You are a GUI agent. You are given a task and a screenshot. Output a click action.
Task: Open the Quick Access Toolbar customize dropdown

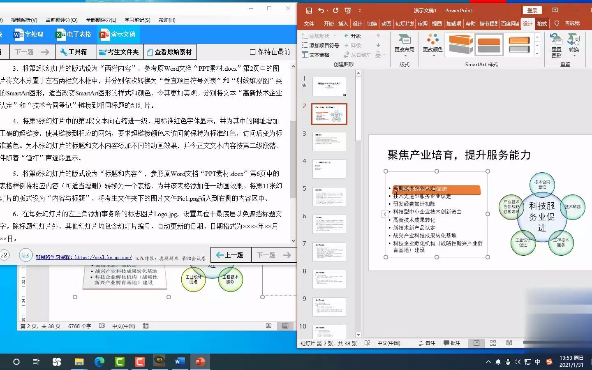click(x=360, y=10)
